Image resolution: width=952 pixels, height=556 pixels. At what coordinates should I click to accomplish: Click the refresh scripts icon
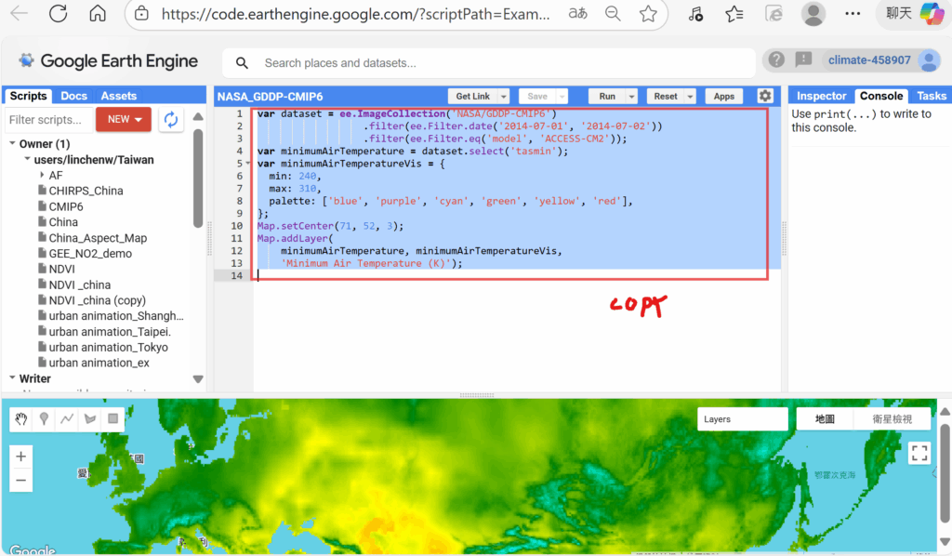point(170,119)
